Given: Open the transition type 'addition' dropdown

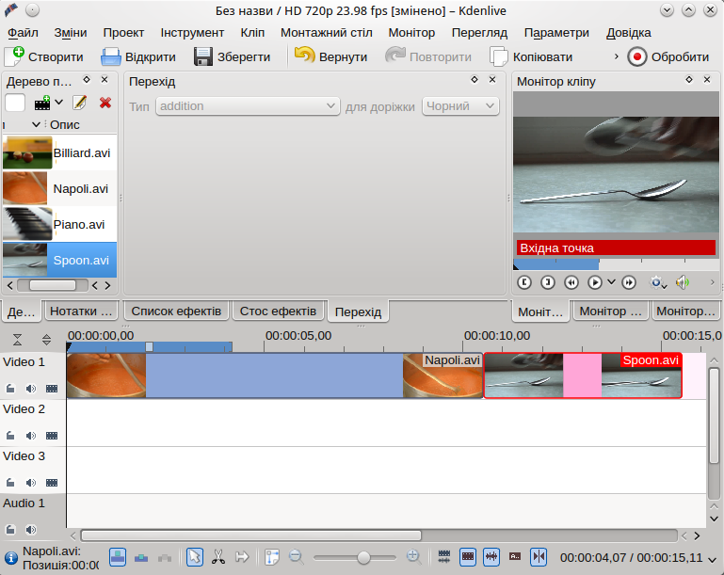Looking at the screenshot, I should coord(247,106).
